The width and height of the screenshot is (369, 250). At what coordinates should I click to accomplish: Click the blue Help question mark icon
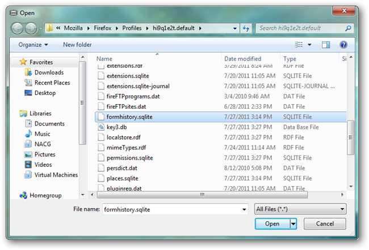(x=343, y=45)
